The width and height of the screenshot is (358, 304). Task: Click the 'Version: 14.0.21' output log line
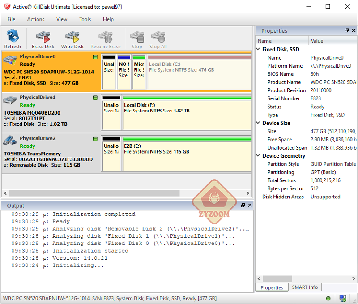click(60, 258)
